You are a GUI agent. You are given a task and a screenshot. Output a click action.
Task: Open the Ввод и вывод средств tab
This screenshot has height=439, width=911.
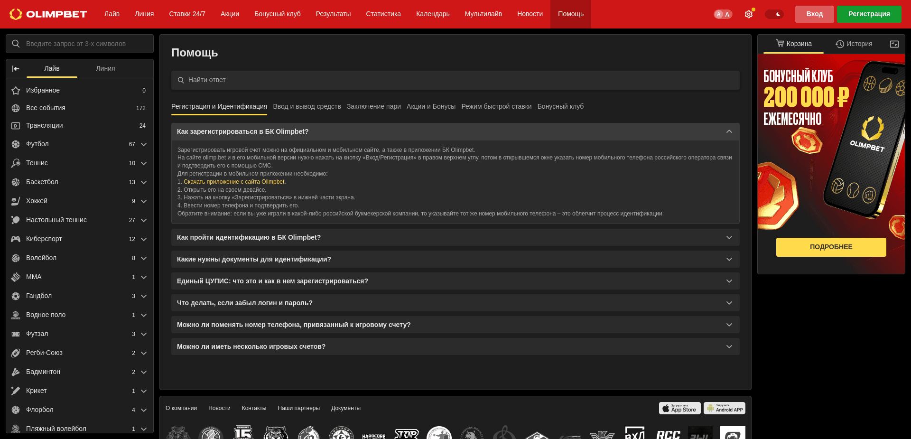(x=307, y=107)
